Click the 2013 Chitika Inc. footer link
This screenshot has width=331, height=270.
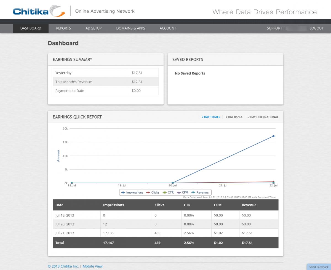pyautogui.click(x=63, y=266)
